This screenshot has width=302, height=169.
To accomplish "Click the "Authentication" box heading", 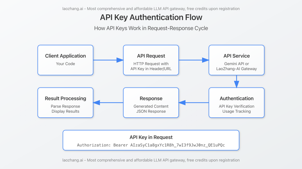I will coord(237,99).
